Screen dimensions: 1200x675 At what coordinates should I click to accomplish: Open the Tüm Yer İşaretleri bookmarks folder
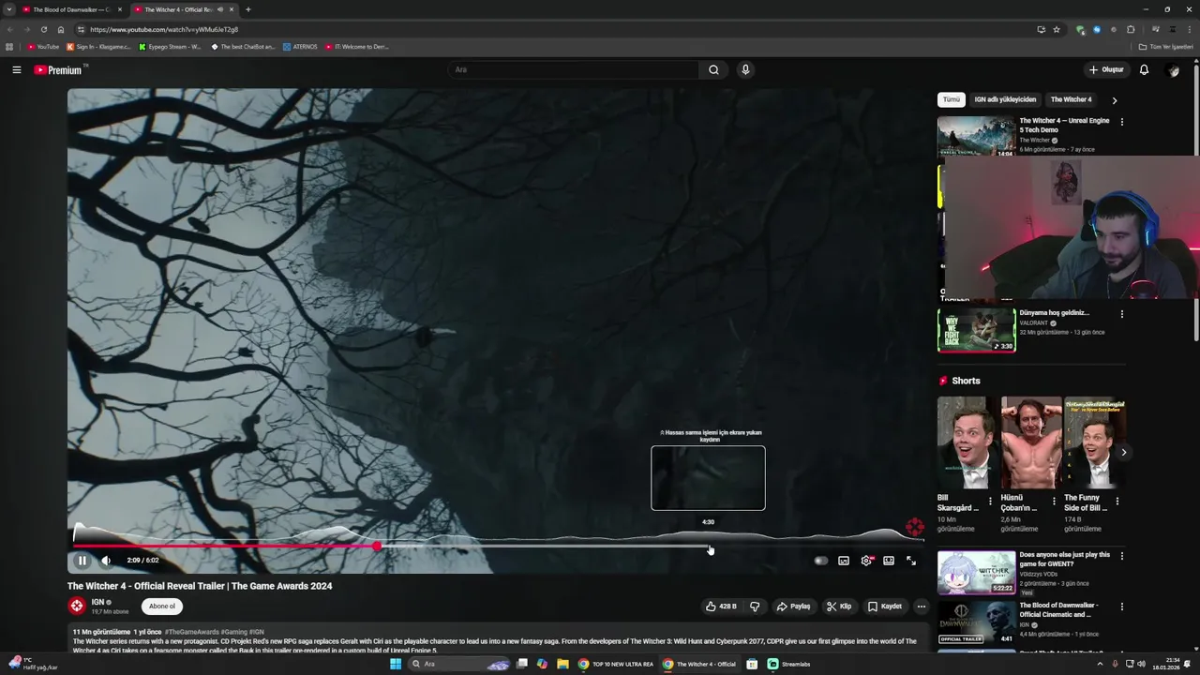click(x=1166, y=46)
